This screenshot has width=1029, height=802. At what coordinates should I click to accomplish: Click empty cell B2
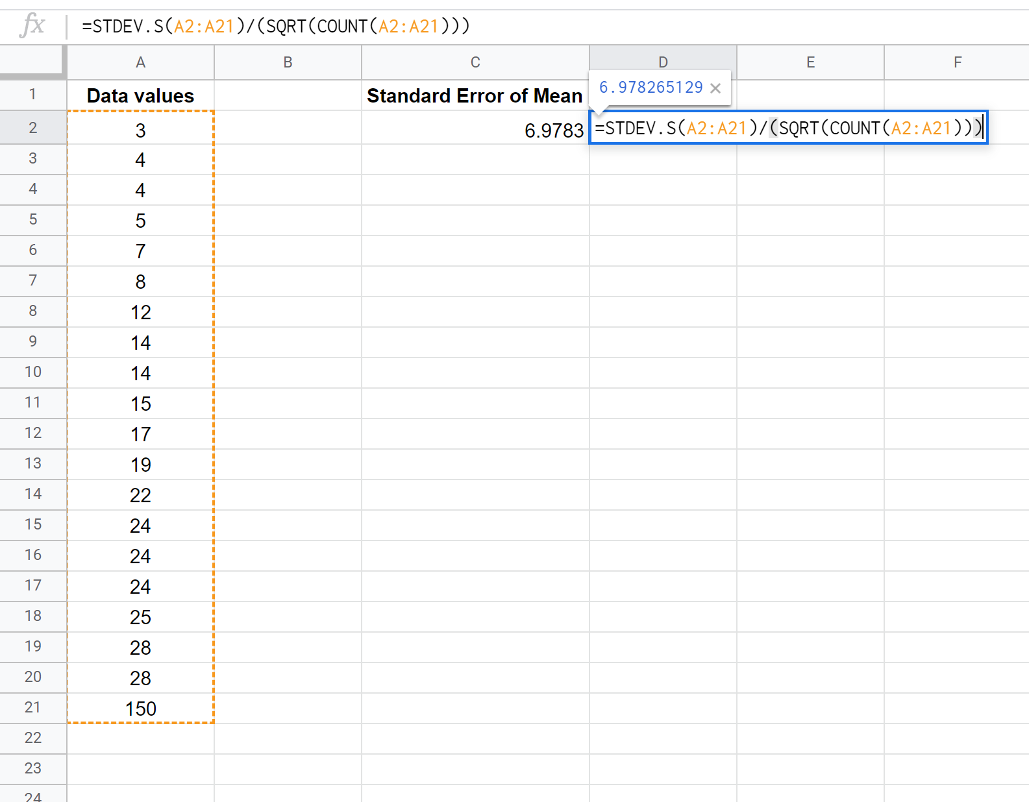click(288, 128)
